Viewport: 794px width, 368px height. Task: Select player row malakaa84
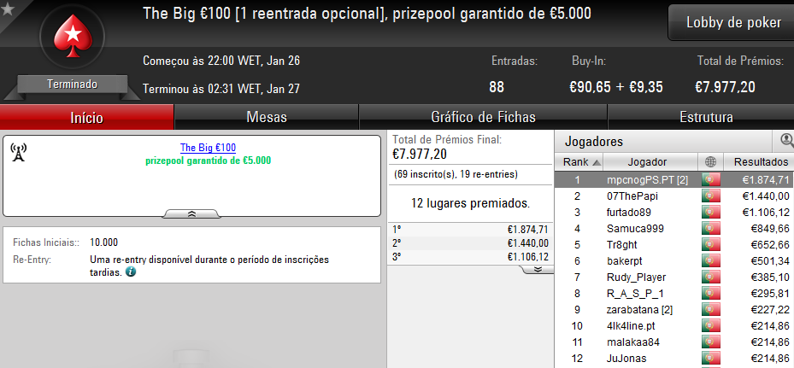click(x=674, y=342)
